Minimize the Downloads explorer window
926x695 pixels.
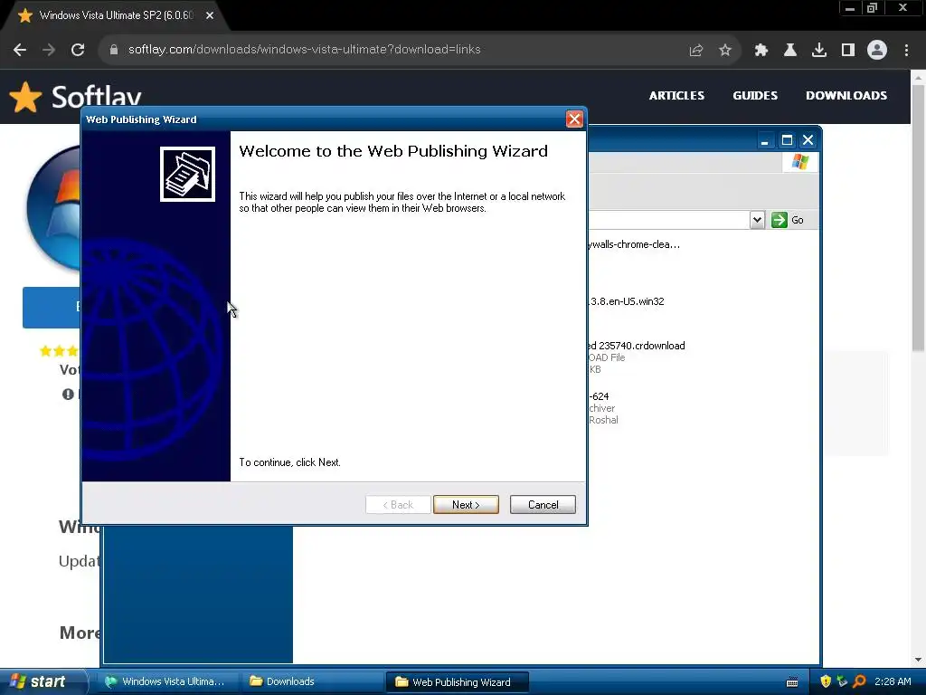[765, 140]
